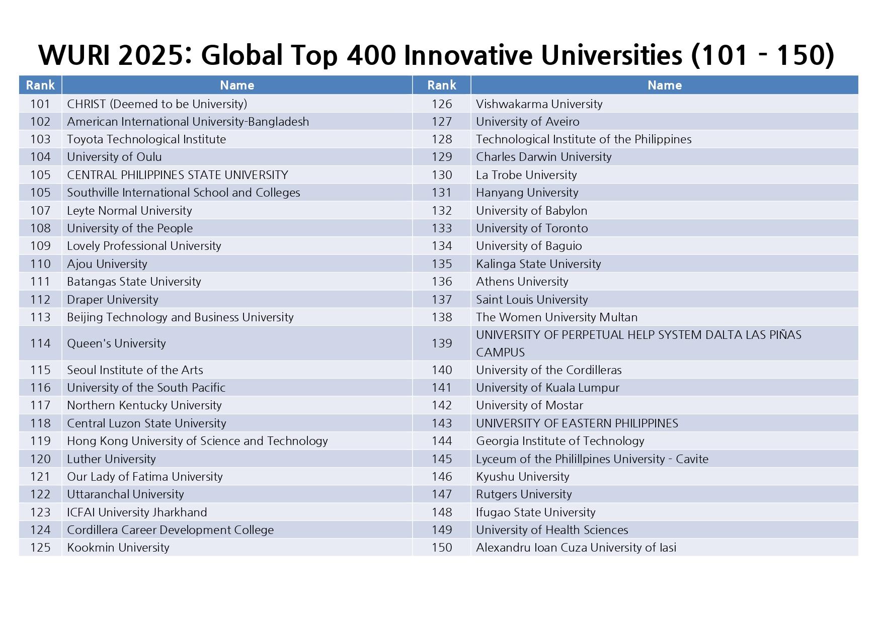Select Lovely Professional University
883x624 pixels.
pos(144,246)
